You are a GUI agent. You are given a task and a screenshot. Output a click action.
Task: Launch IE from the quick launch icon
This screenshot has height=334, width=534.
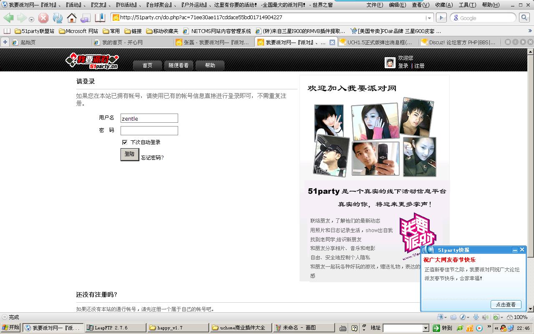pyautogui.click(x=460, y=328)
